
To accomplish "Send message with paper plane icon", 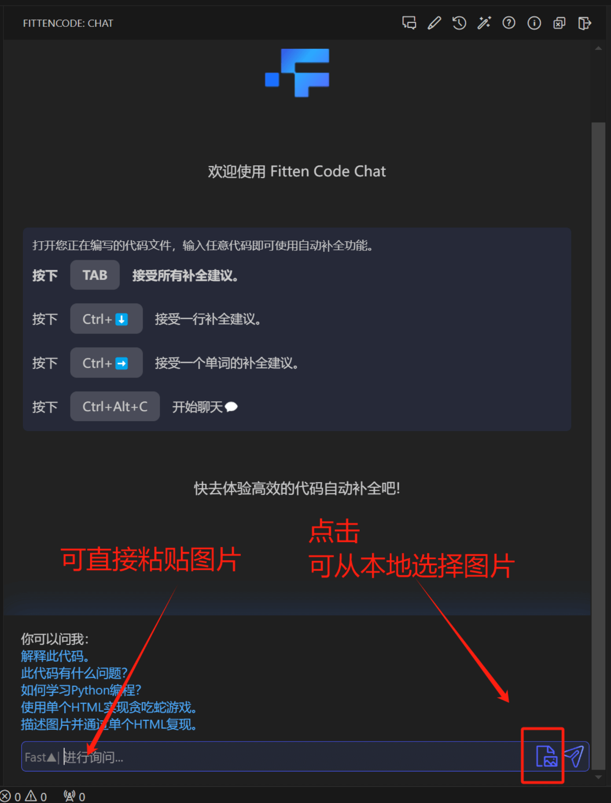I will (574, 756).
